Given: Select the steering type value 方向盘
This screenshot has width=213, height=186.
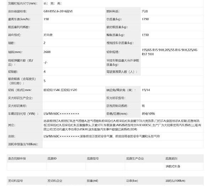Looking at the screenshot, I should tap(48, 35).
